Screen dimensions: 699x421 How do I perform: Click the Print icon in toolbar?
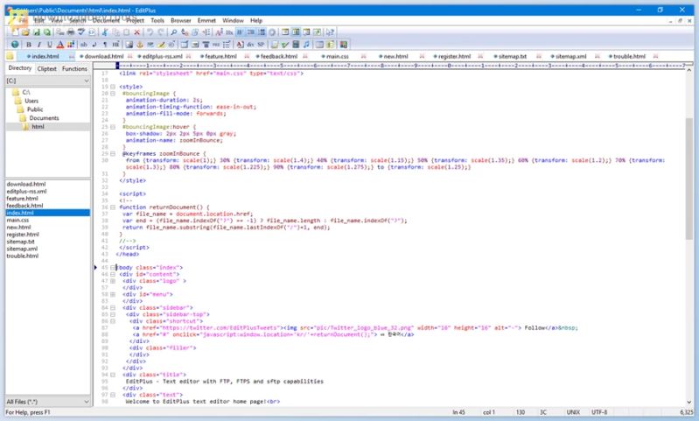71,32
